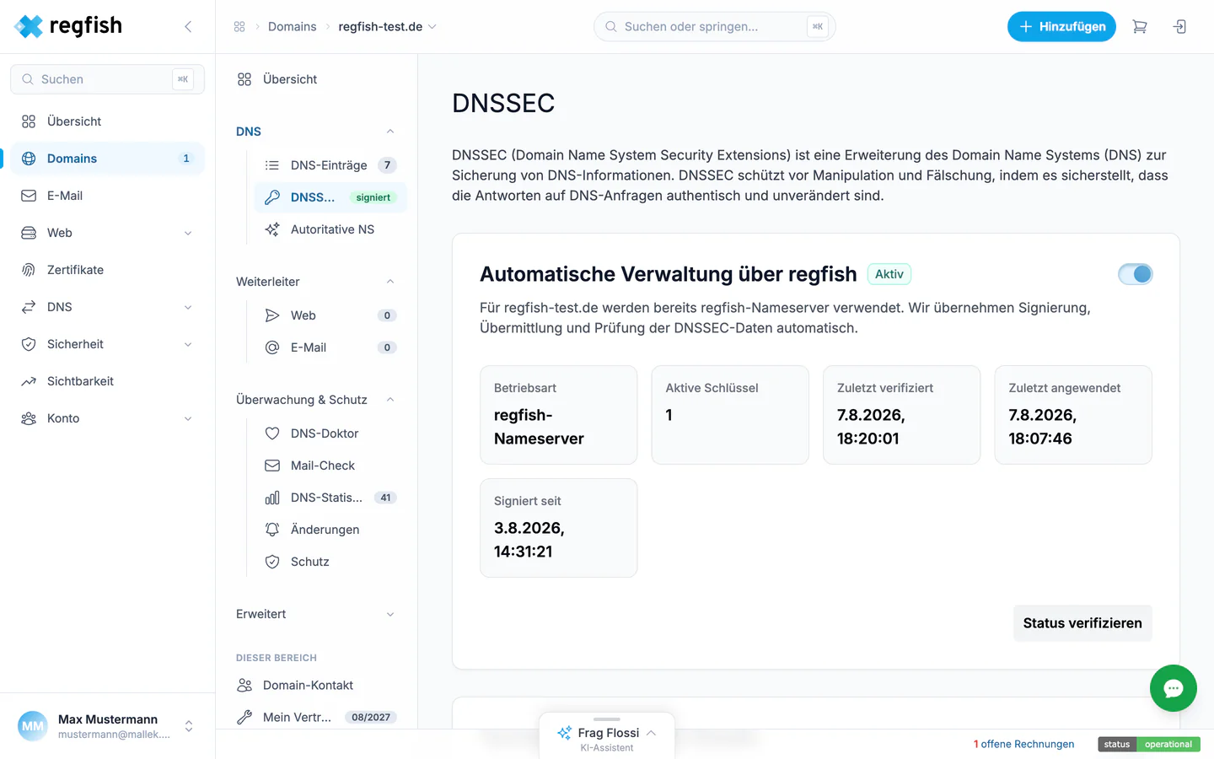Click the 08/2027 contract badge
This screenshot has height=759, width=1214.
tap(371, 718)
